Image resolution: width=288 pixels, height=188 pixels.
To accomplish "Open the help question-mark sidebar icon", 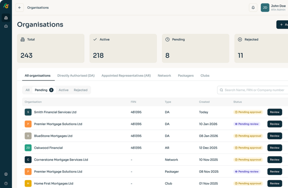I will [x=6, y=183].
